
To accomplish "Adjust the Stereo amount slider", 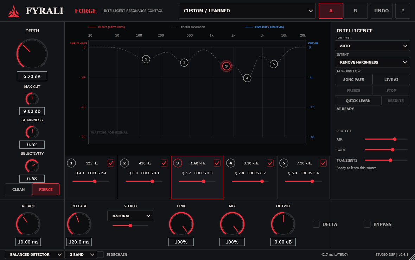I will [x=130, y=226].
